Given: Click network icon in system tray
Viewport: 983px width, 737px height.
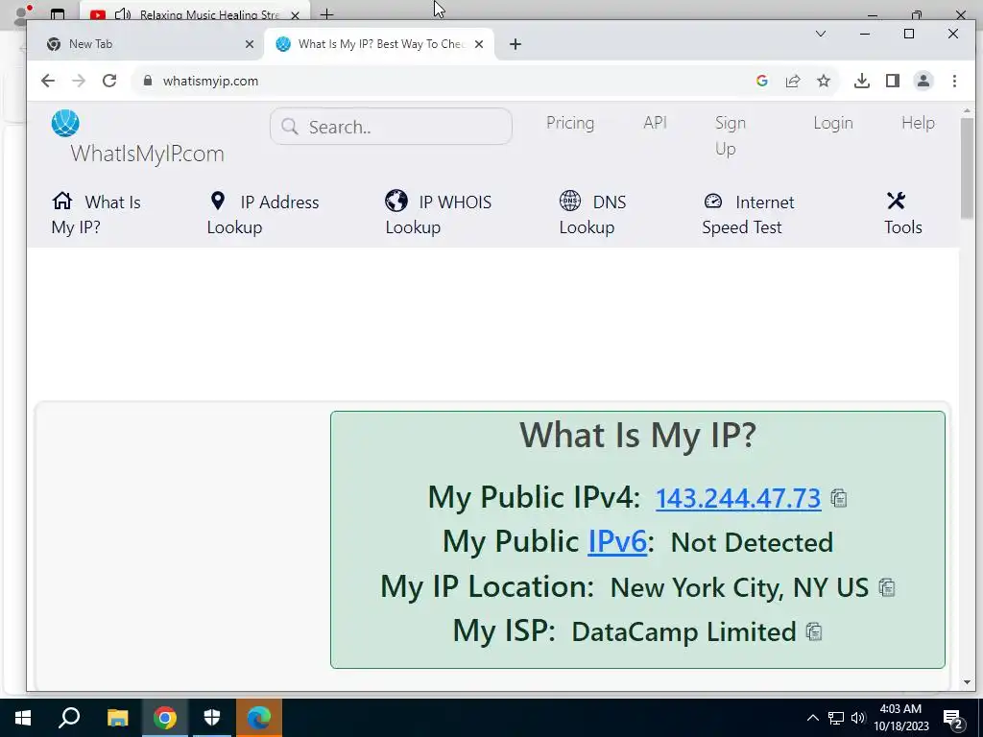Looking at the screenshot, I should [836, 718].
